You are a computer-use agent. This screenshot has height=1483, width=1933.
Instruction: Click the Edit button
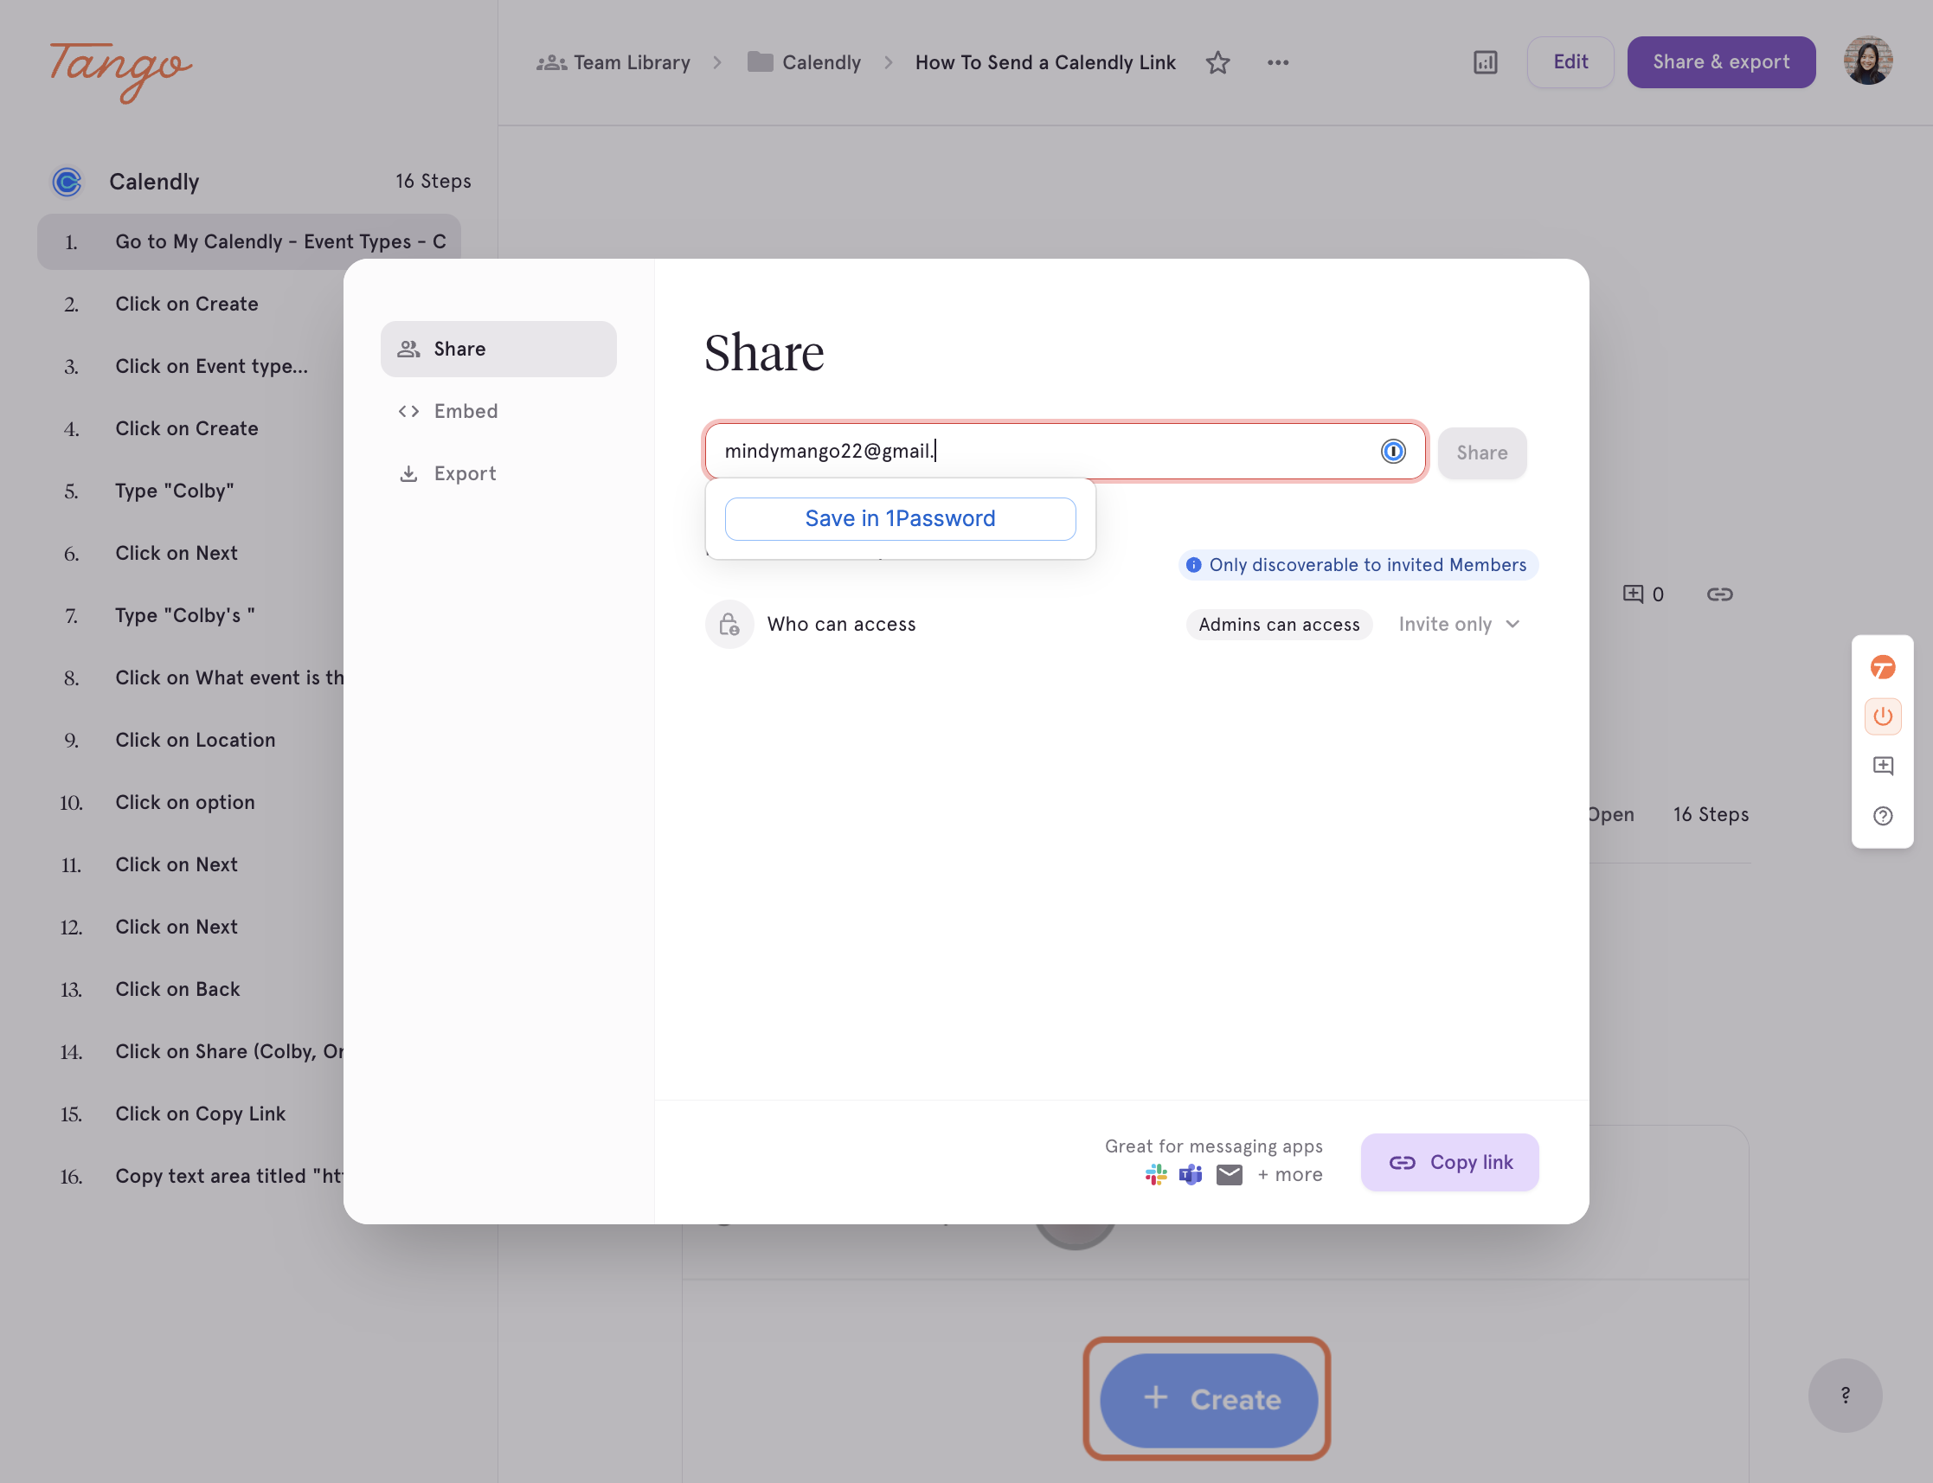(x=1570, y=61)
